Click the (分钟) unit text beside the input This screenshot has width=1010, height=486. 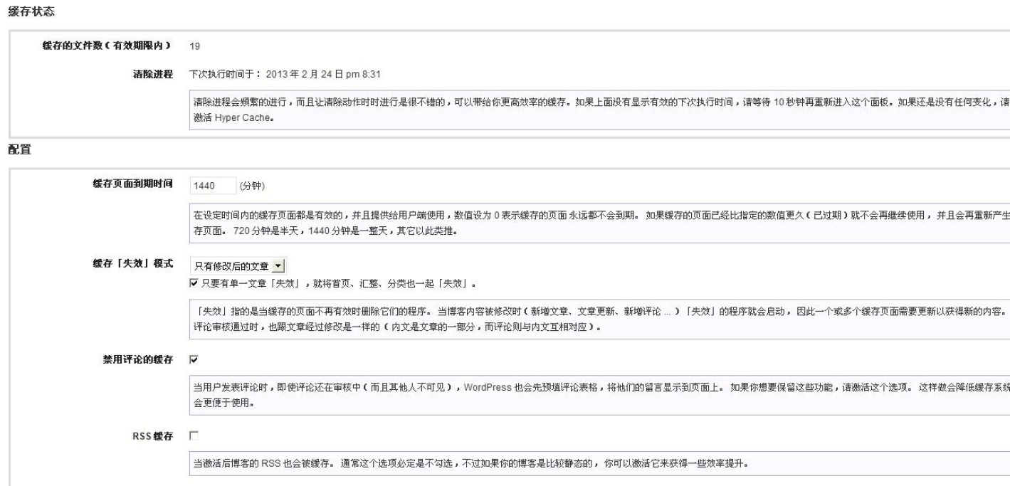253,186
